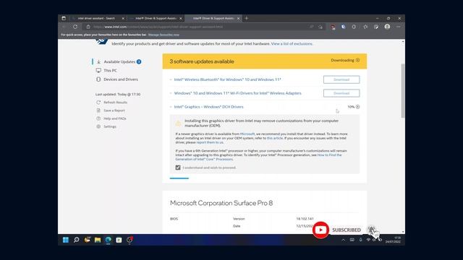Open the Edge tab actions menu icon
This screenshot has height=260, width=463.
pyautogui.click(x=64, y=18)
